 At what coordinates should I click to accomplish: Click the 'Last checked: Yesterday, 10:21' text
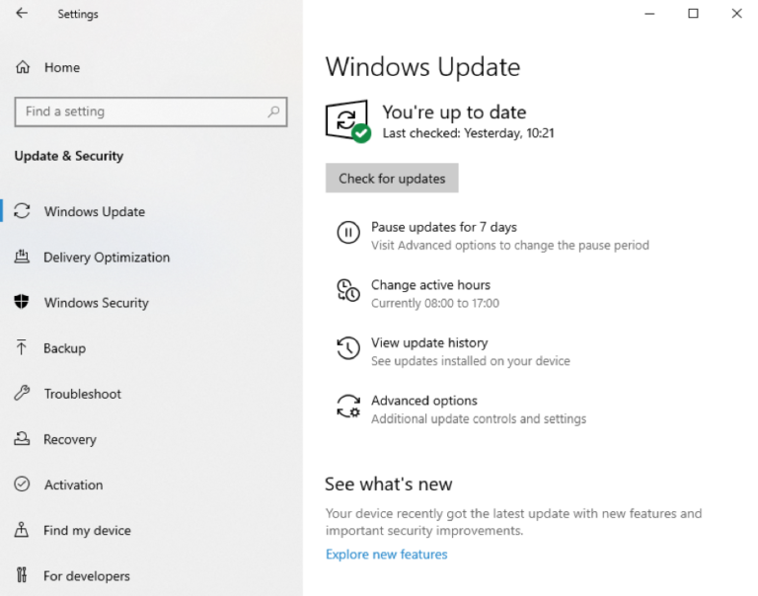(x=468, y=133)
